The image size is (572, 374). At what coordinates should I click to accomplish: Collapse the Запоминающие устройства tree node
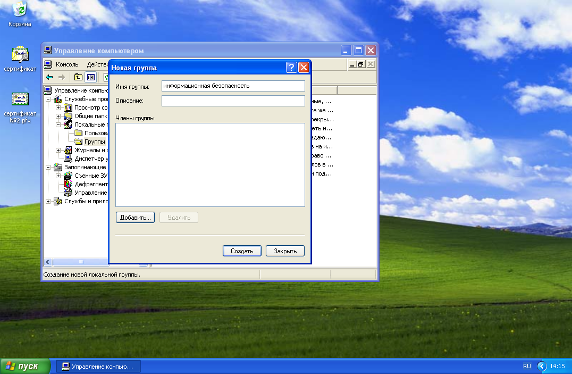[48, 167]
